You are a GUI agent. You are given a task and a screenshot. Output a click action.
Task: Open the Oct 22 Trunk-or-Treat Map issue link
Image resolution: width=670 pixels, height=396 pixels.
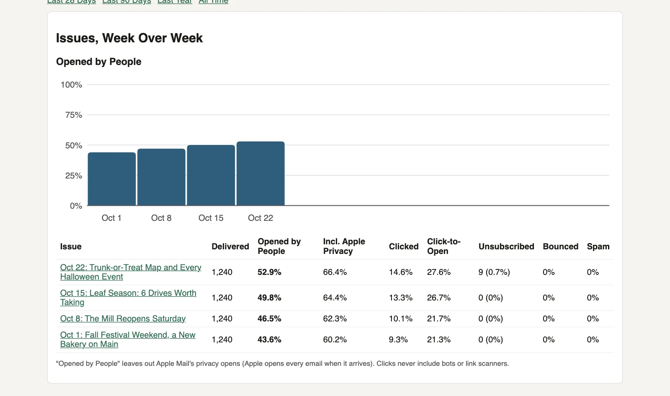[x=131, y=272]
